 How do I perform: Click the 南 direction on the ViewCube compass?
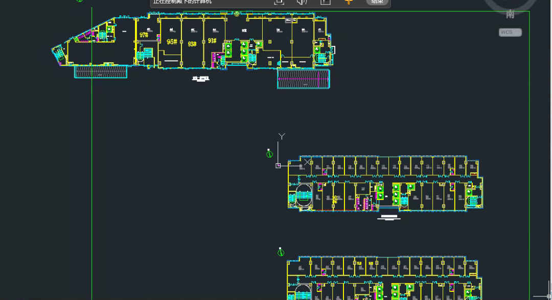(510, 14)
